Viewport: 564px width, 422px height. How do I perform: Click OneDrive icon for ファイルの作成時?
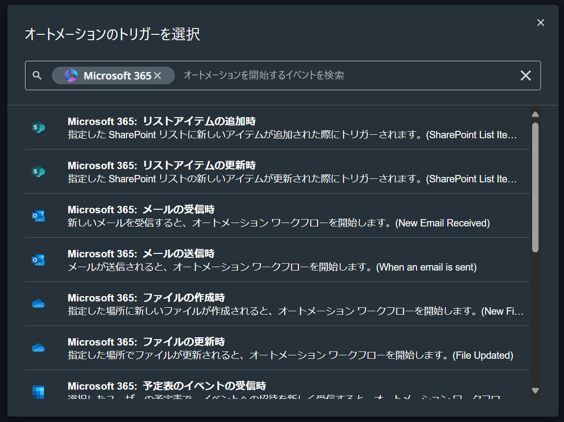click(x=38, y=304)
